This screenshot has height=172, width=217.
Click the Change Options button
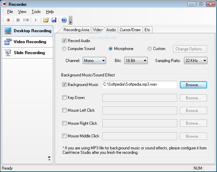190,49
